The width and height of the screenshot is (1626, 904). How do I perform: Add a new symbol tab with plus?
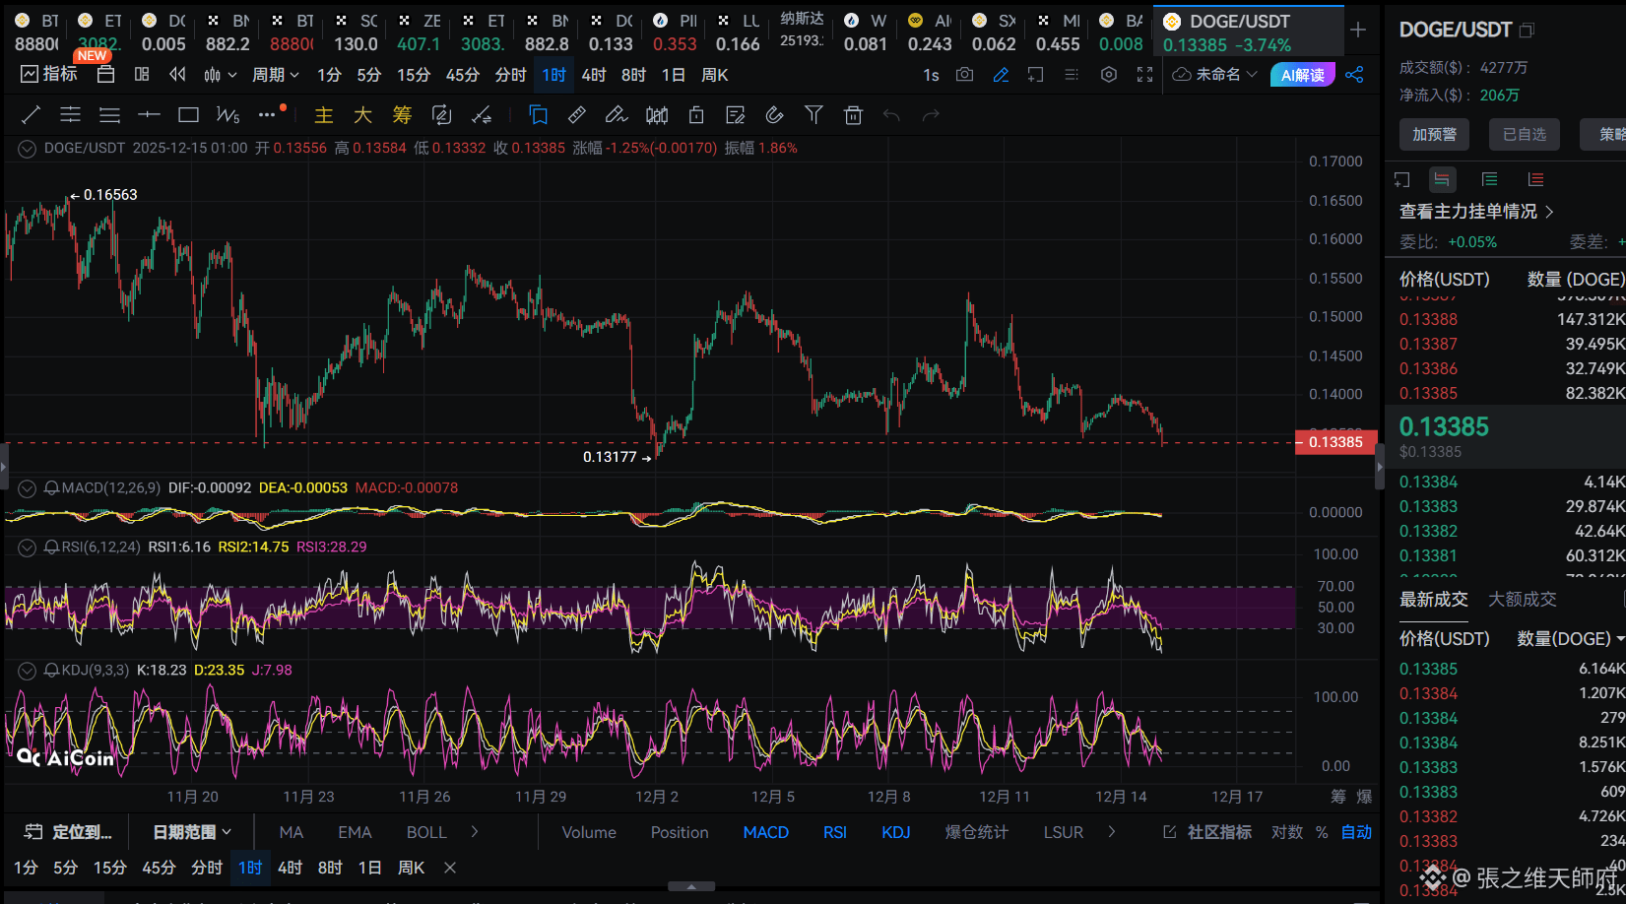(x=1358, y=30)
